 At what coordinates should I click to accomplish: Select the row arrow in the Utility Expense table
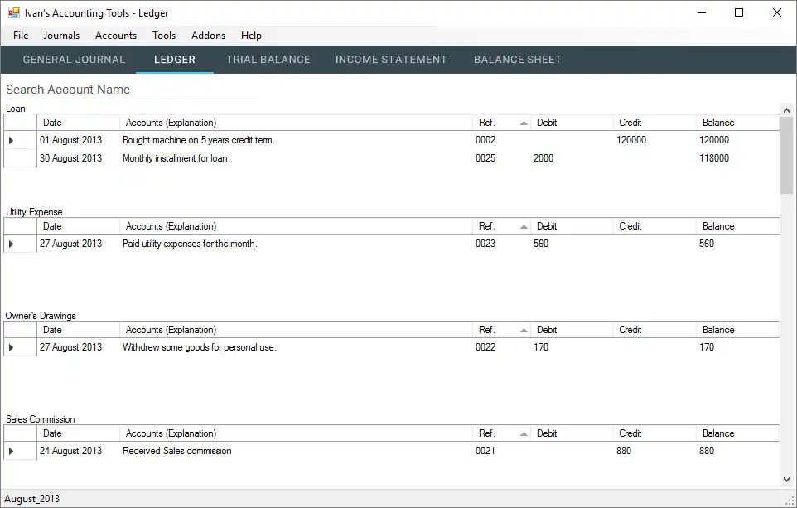point(12,244)
